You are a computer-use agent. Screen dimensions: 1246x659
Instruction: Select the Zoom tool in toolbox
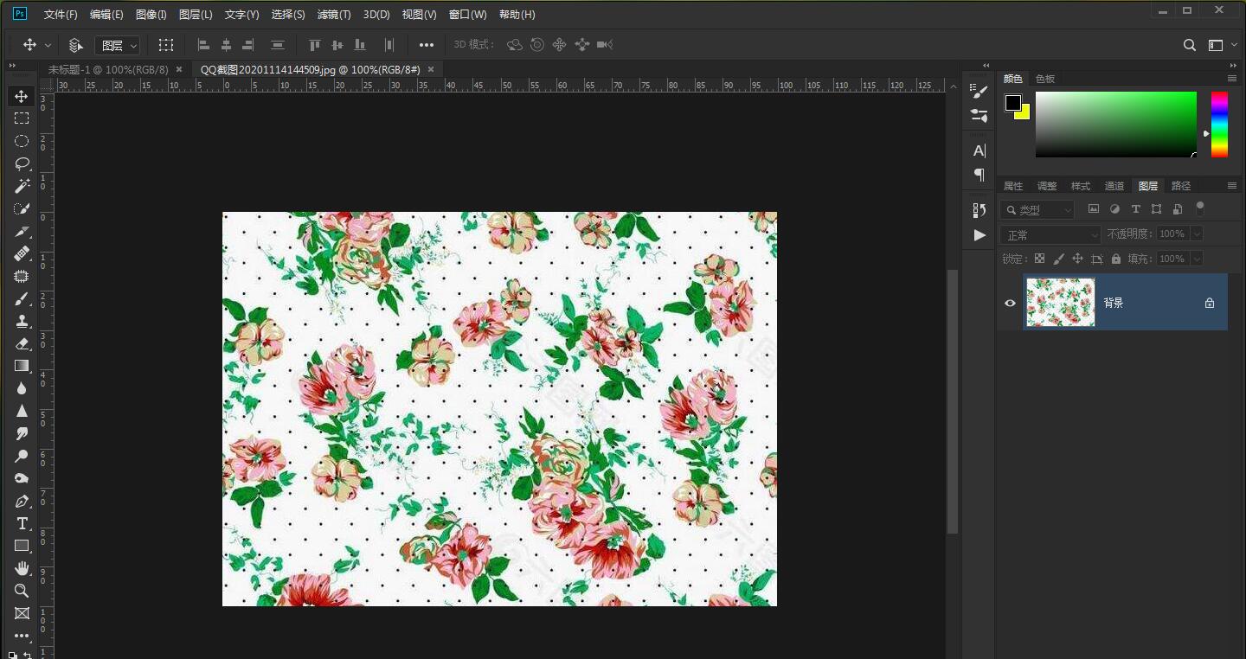pos(22,591)
